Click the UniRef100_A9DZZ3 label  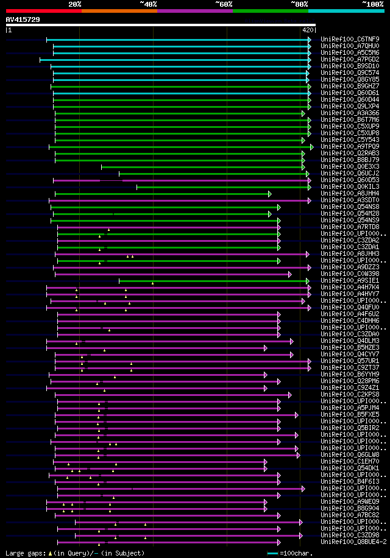350,267
